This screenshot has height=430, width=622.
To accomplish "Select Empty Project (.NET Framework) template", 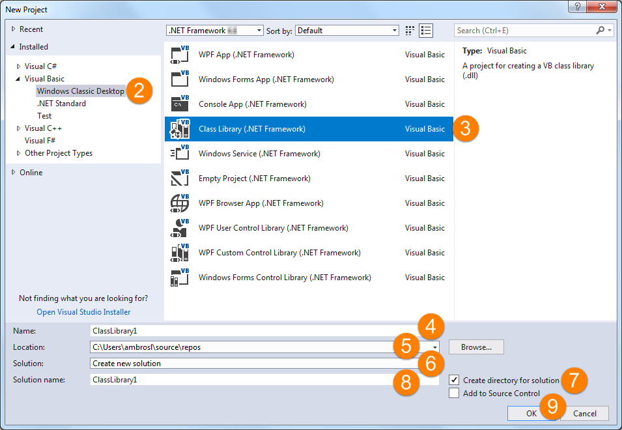I will (309, 178).
